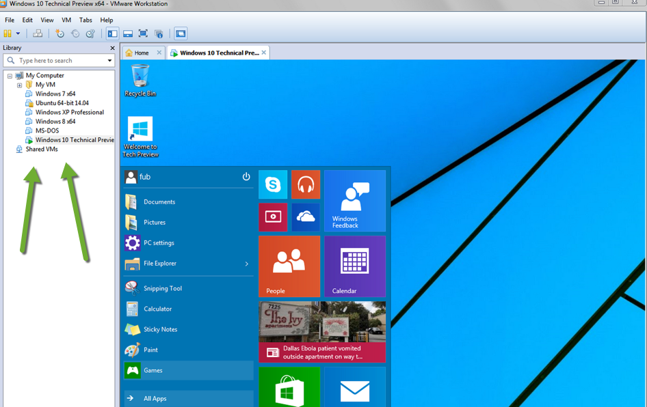Open the power options dropdown arrow
Image resolution: width=647 pixels, height=407 pixels.
click(x=18, y=33)
